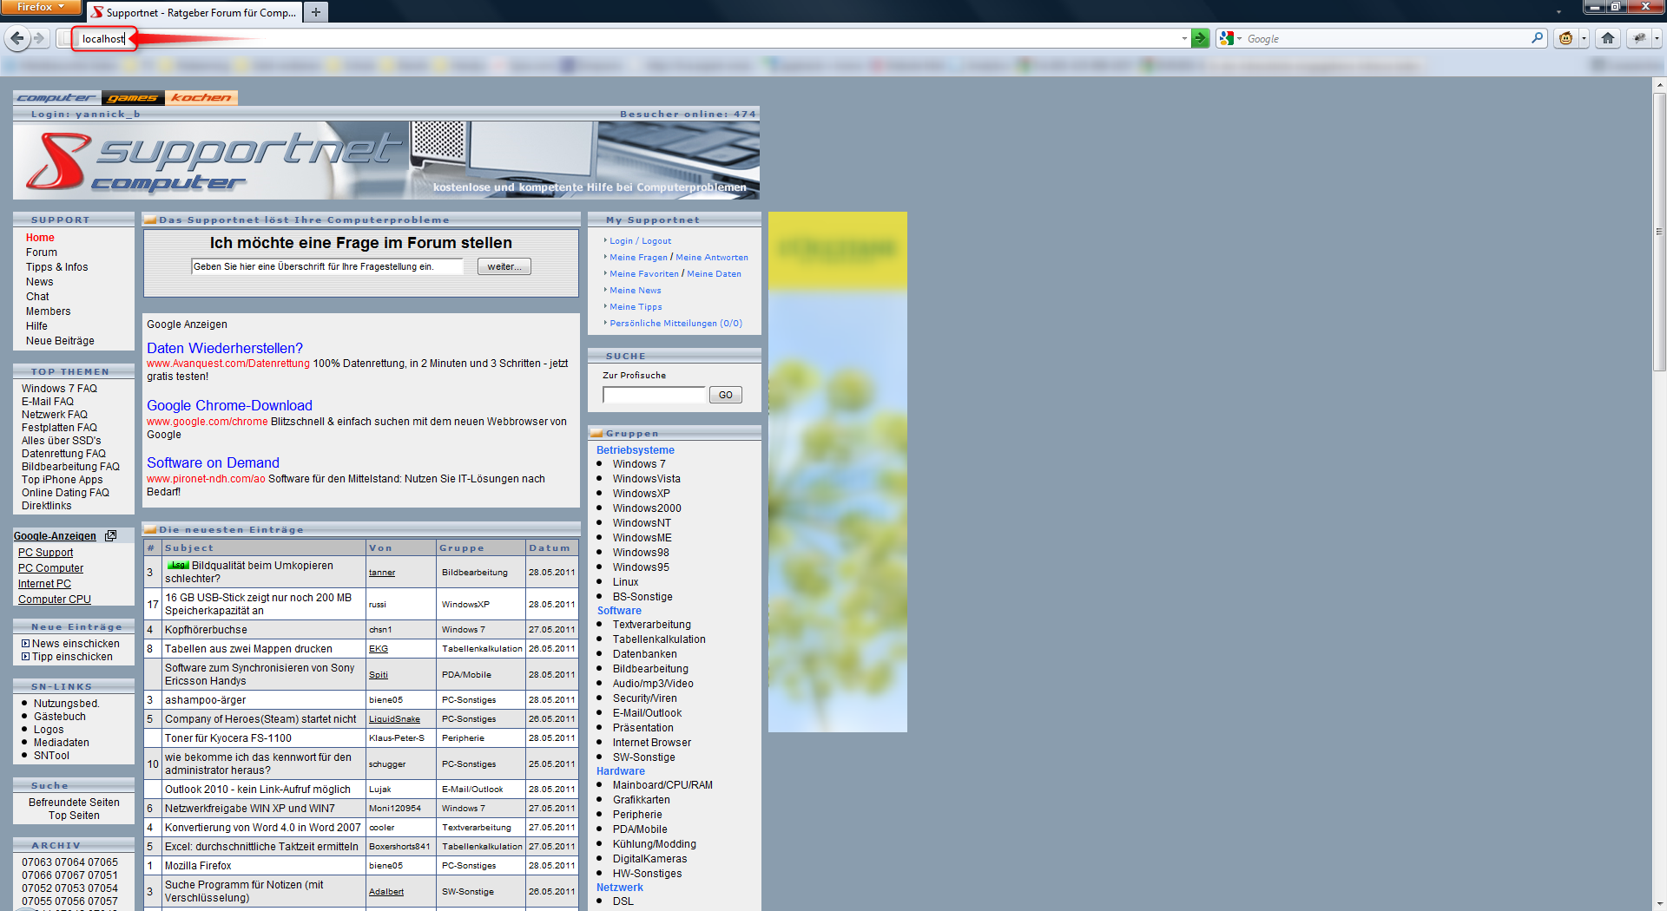1667x911 pixels.
Task: Open WindowsXP group entry
Action: coord(641,494)
